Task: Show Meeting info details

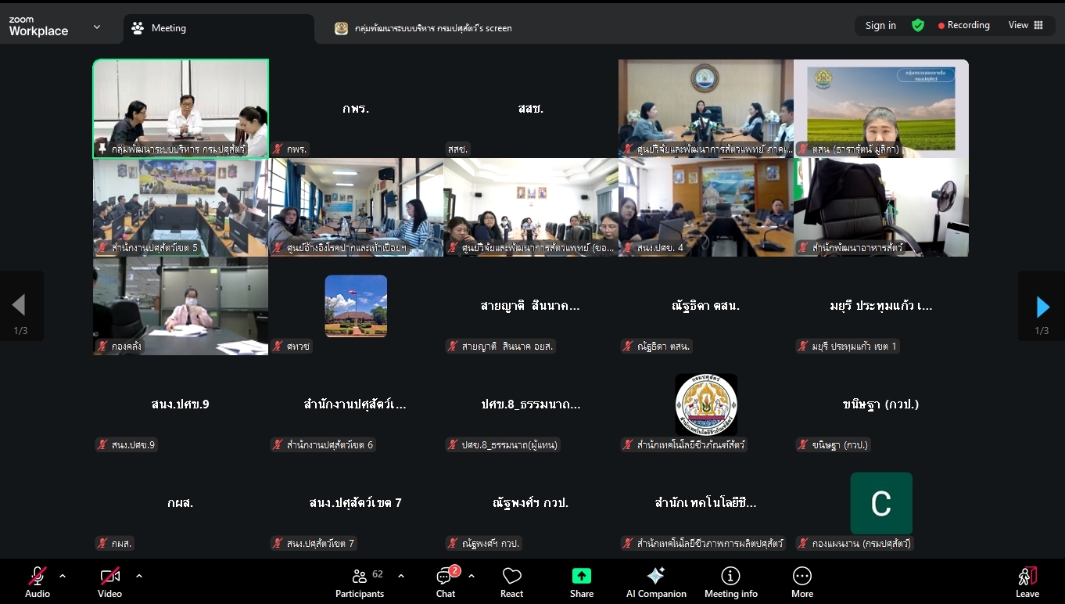Action: click(x=730, y=582)
